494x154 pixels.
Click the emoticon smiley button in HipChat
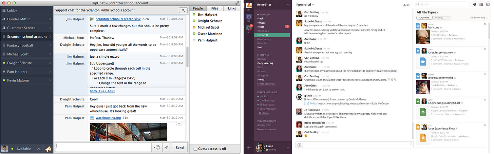pyautogui.click(x=157, y=147)
